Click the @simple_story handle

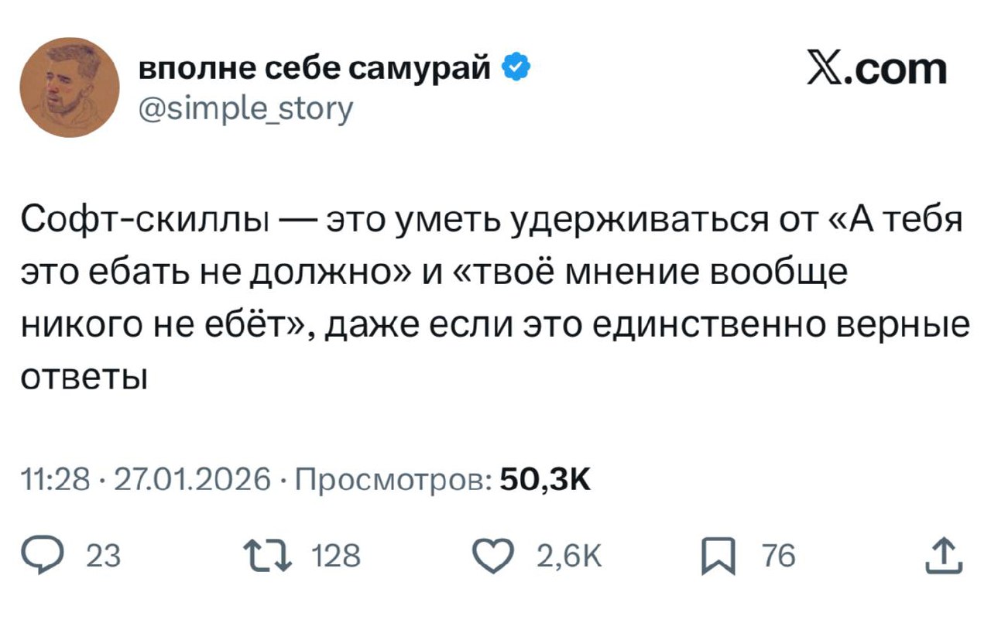coord(245,108)
